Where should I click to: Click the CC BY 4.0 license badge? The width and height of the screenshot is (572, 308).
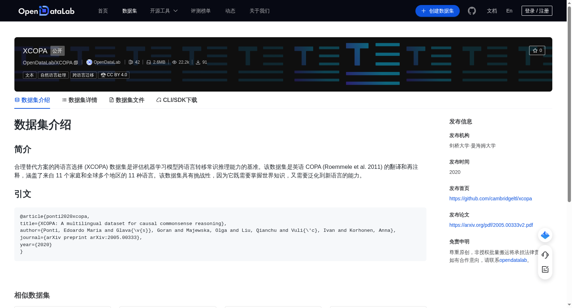(x=114, y=75)
